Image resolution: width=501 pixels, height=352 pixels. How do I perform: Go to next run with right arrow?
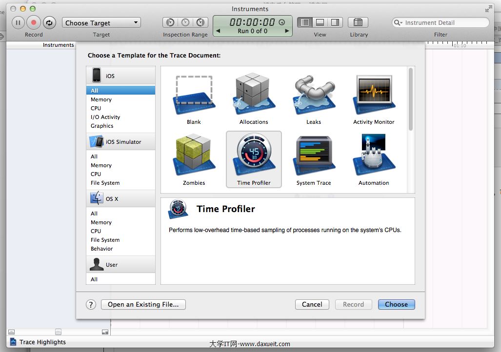287,31
